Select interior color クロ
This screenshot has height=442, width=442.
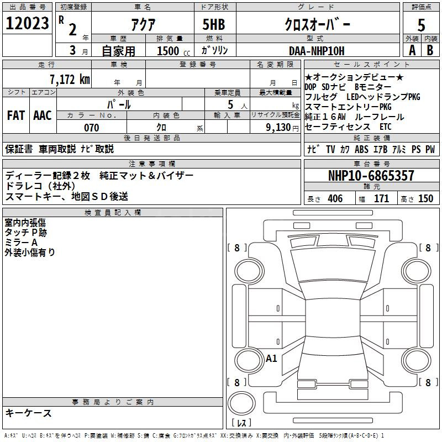tap(161, 128)
